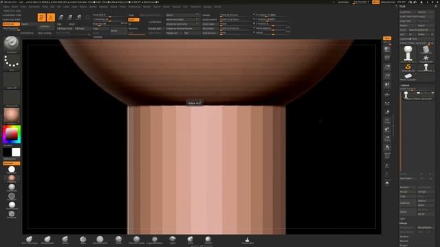
Task: Adjust the Focal Shift slider
Action: tap(109, 15)
